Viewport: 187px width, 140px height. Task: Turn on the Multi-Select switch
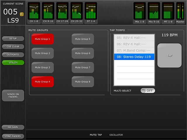148,91
